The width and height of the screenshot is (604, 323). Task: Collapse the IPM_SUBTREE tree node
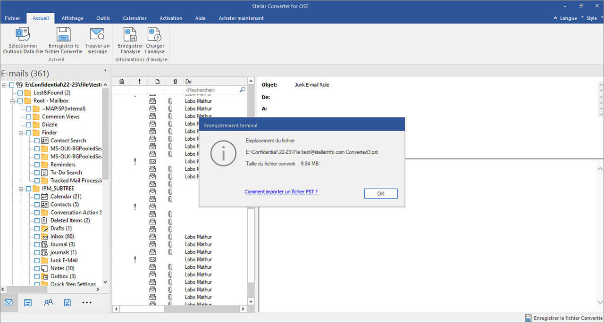point(21,189)
